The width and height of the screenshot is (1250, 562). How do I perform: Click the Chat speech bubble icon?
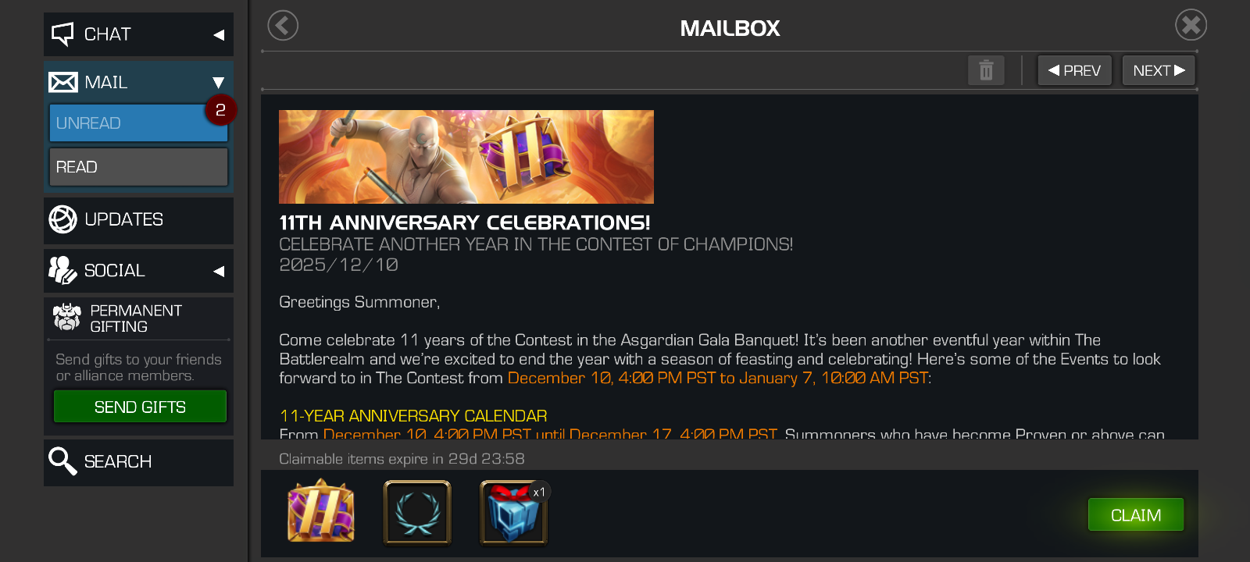pos(62,34)
